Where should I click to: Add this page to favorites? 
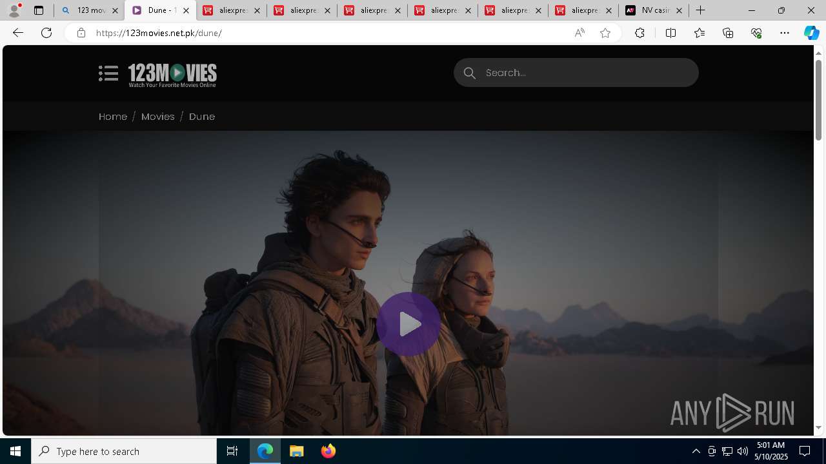coord(605,33)
